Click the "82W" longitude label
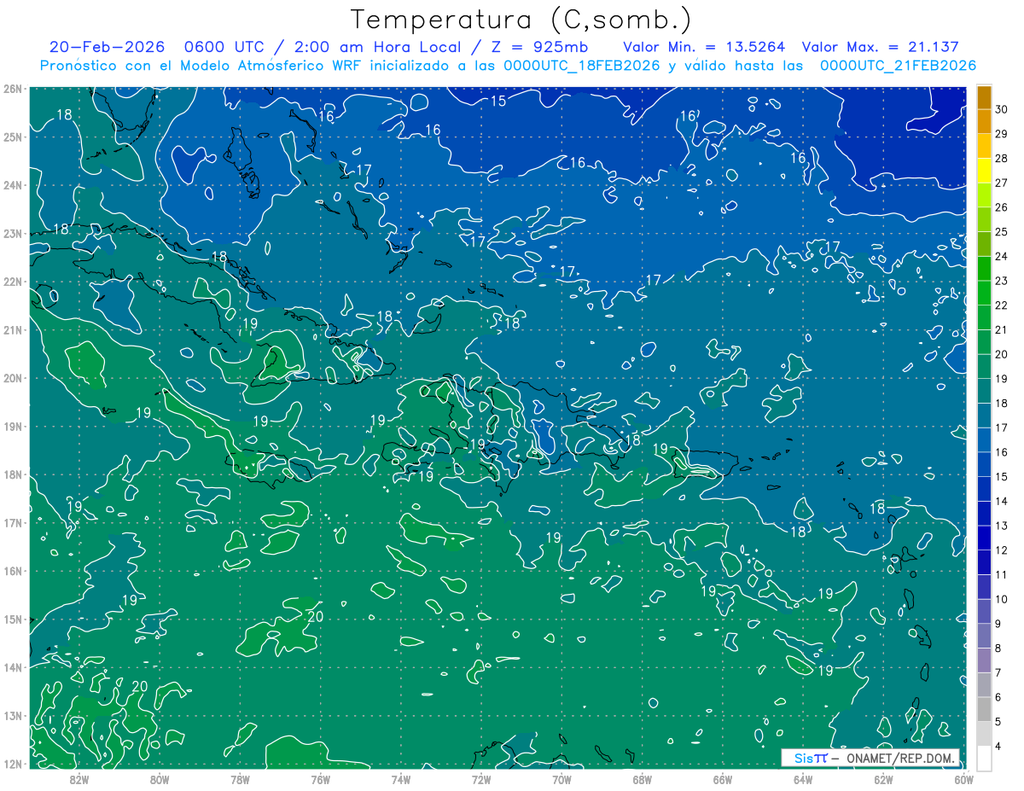1024x791 pixels. (x=79, y=779)
